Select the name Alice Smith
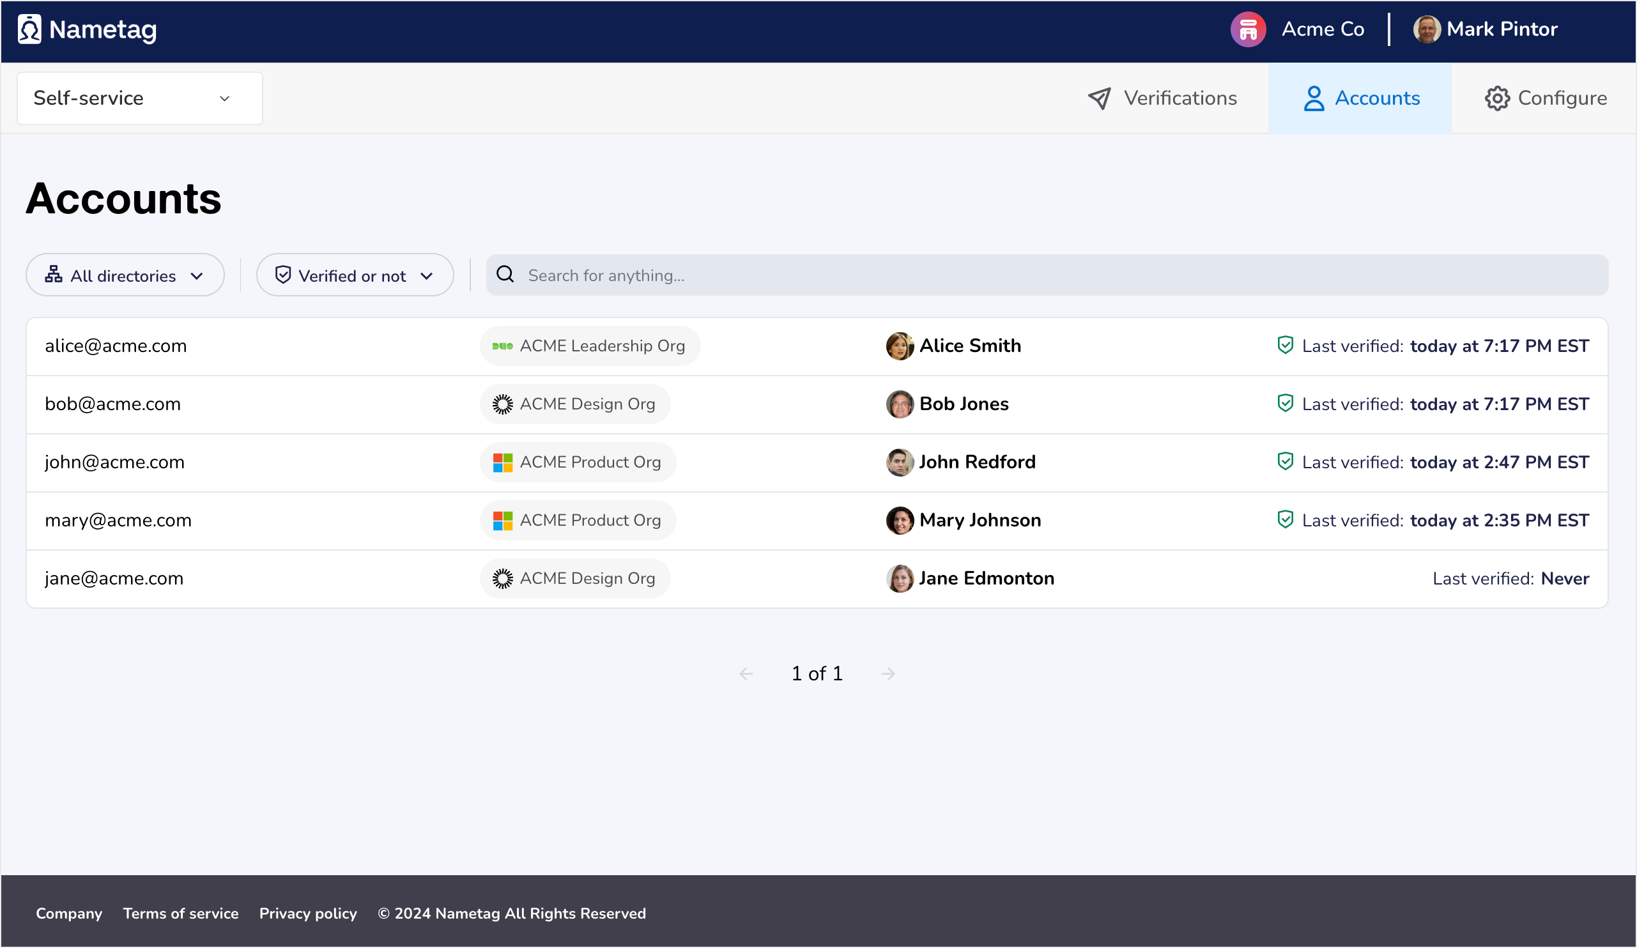Screen dimensions: 1637x948 pos(970,346)
